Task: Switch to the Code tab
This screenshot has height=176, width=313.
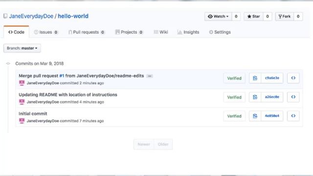Action: pyautogui.click(x=16, y=32)
